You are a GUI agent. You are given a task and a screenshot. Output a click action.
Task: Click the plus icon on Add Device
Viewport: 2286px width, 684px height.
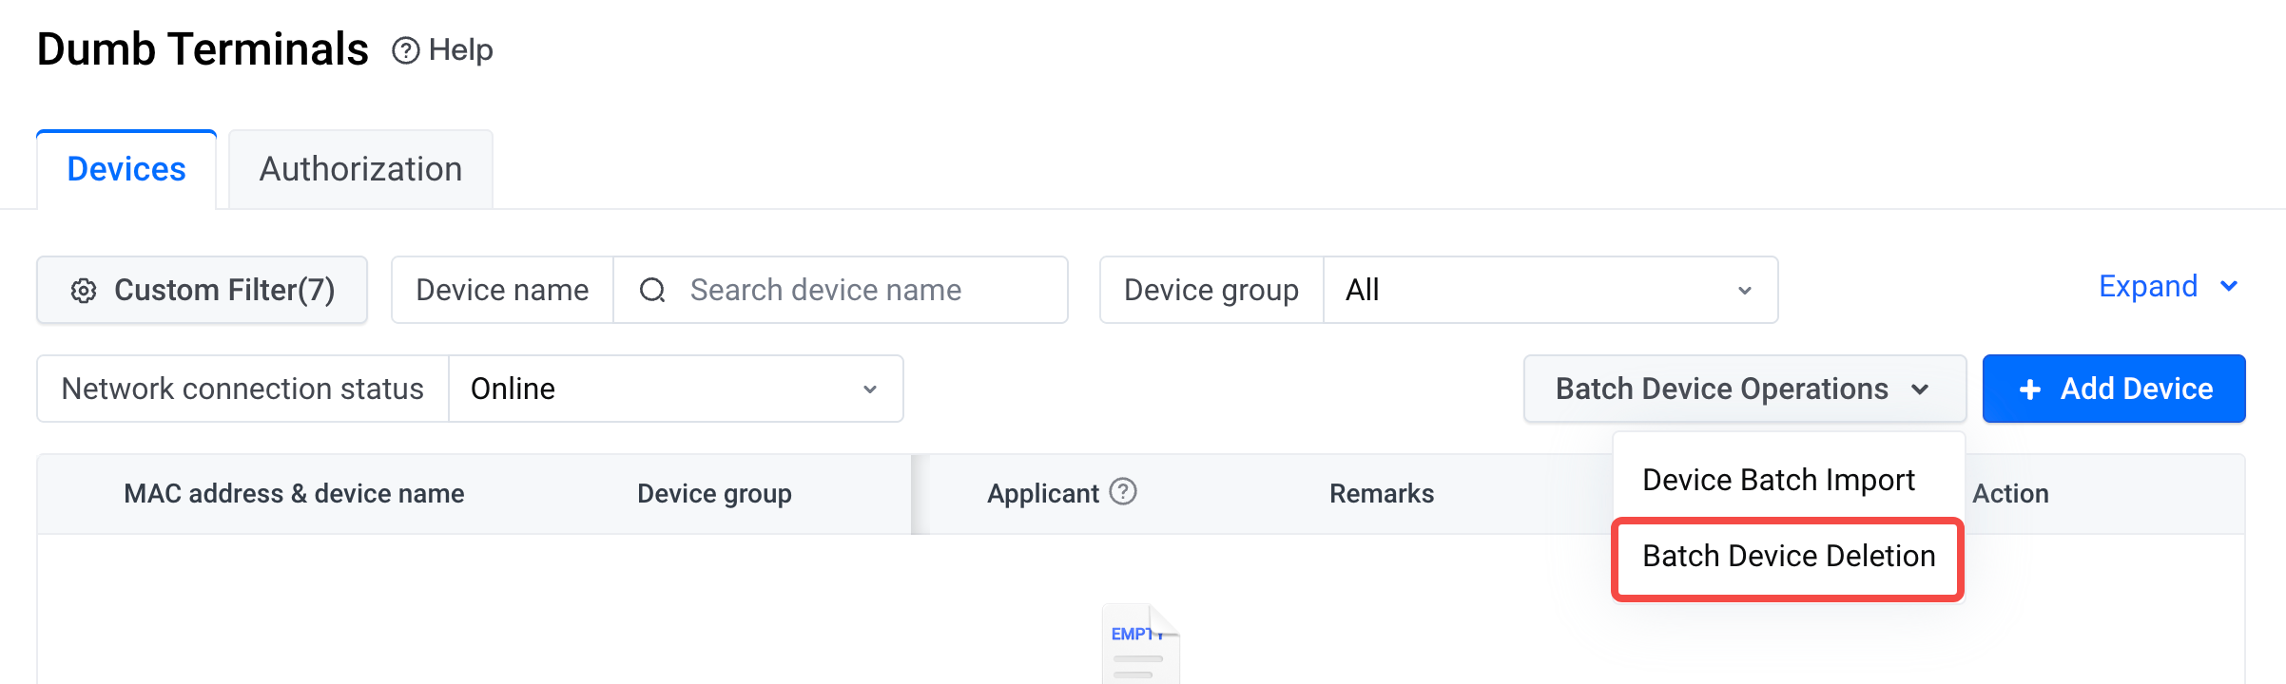click(2029, 389)
